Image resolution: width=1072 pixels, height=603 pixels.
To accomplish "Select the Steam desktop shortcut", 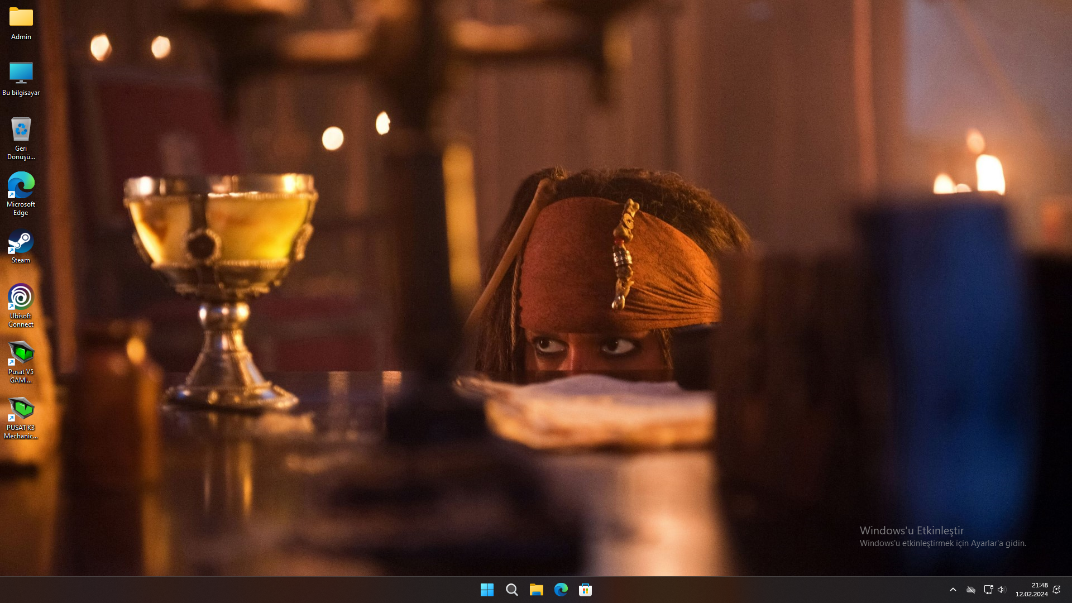I will pyautogui.click(x=21, y=246).
